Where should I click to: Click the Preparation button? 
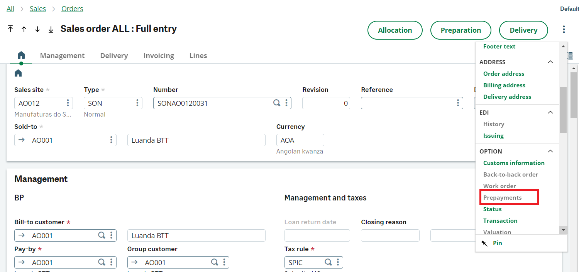(x=461, y=30)
